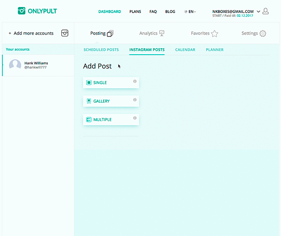Image resolution: width=281 pixels, height=236 pixels.
Task: Click the MULTIPLE post button
Action: [111, 120]
